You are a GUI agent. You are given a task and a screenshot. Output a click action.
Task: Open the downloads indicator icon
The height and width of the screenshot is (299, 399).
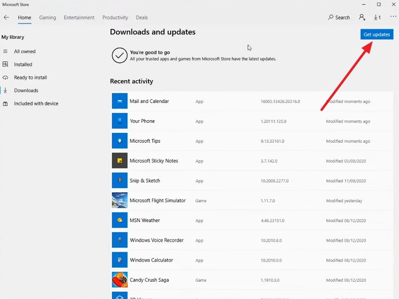point(377,17)
